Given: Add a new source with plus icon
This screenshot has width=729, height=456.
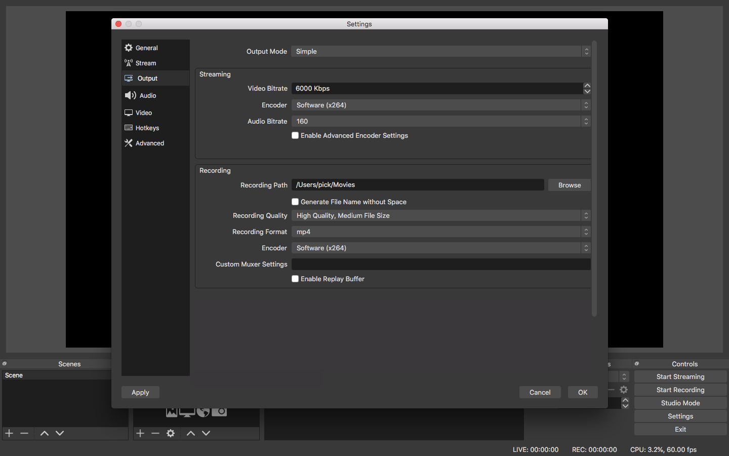Looking at the screenshot, I should (x=140, y=433).
